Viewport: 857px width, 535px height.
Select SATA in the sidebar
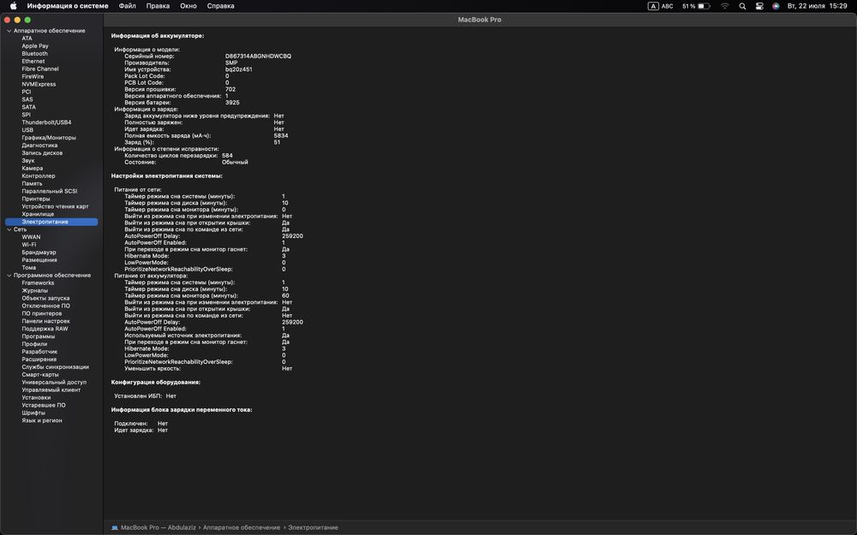[x=28, y=107]
